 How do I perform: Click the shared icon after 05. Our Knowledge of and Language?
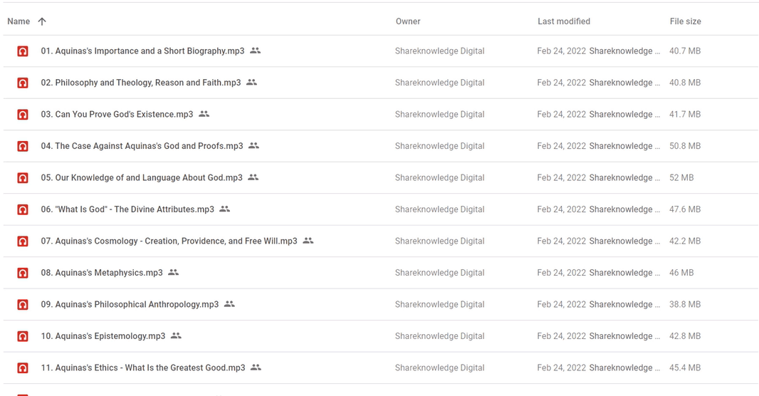pos(253,177)
